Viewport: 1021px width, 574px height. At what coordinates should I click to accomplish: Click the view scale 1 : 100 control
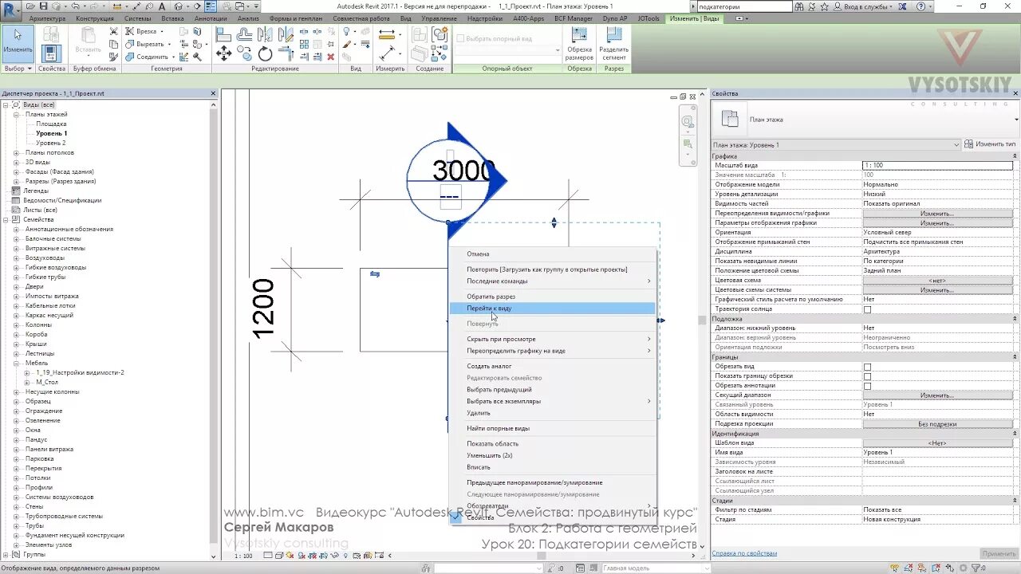pyautogui.click(x=243, y=556)
